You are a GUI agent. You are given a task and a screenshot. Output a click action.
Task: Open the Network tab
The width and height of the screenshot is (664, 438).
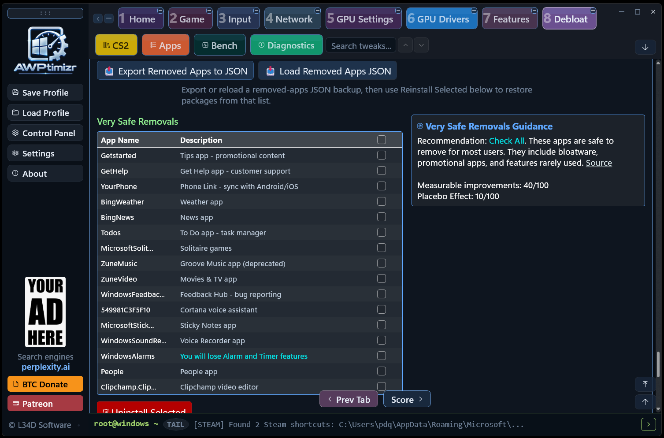293,19
